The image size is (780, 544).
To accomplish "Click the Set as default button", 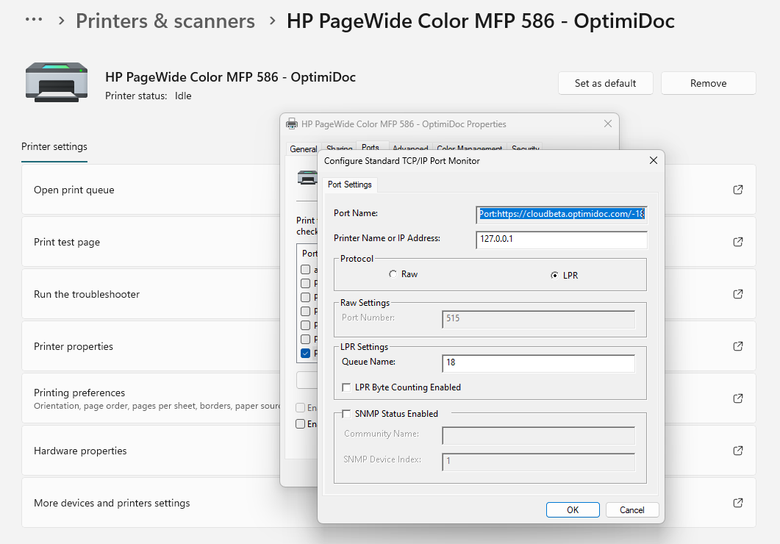I will point(605,83).
